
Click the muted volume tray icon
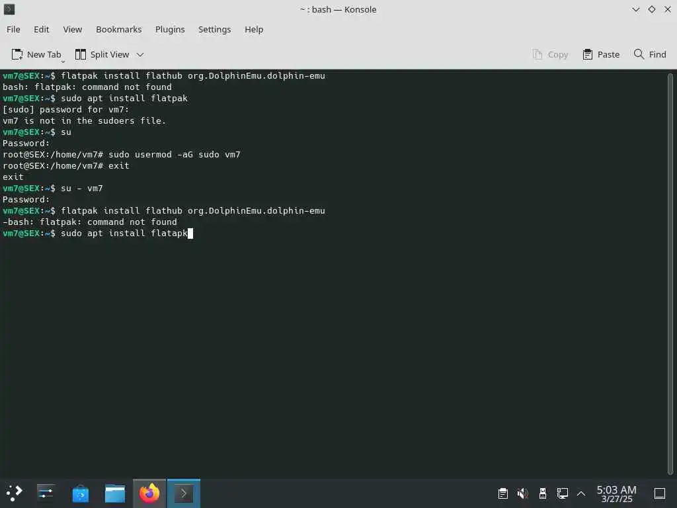(523, 493)
